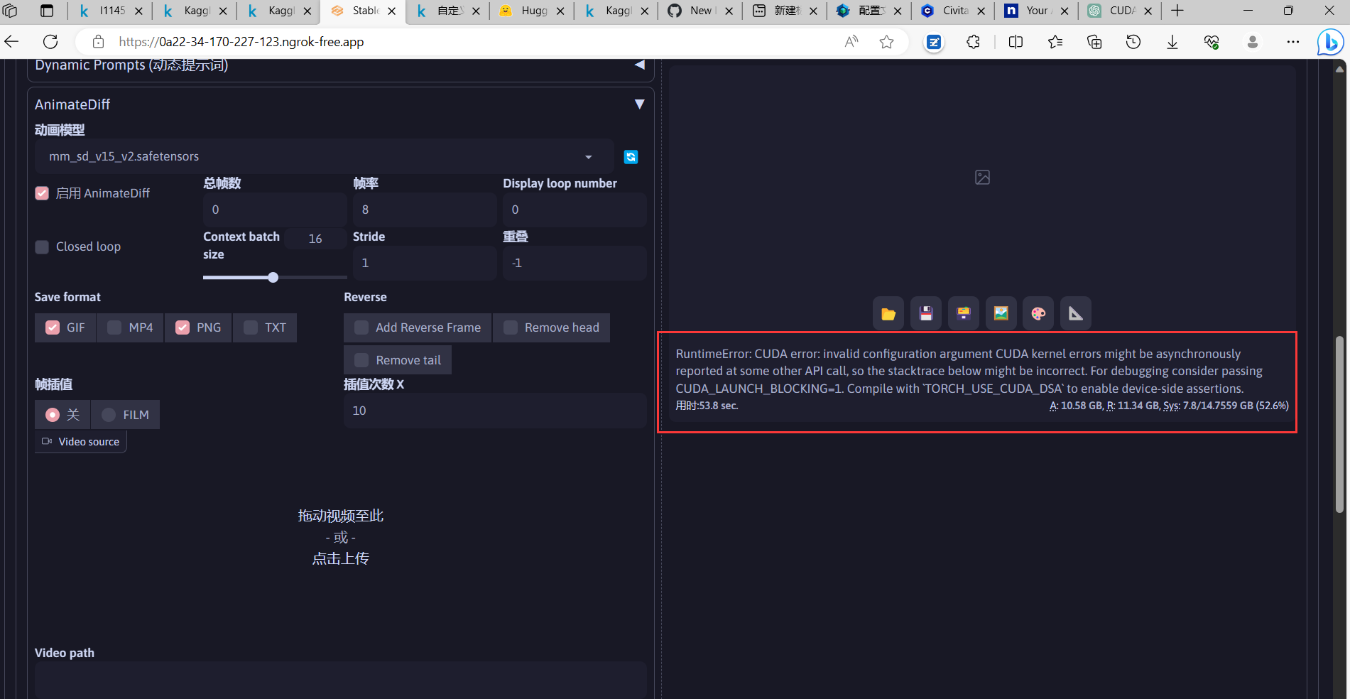Enable the Remove tail reverse option
The height and width of the screenshot is (699, 1350).
coord(361,359)
